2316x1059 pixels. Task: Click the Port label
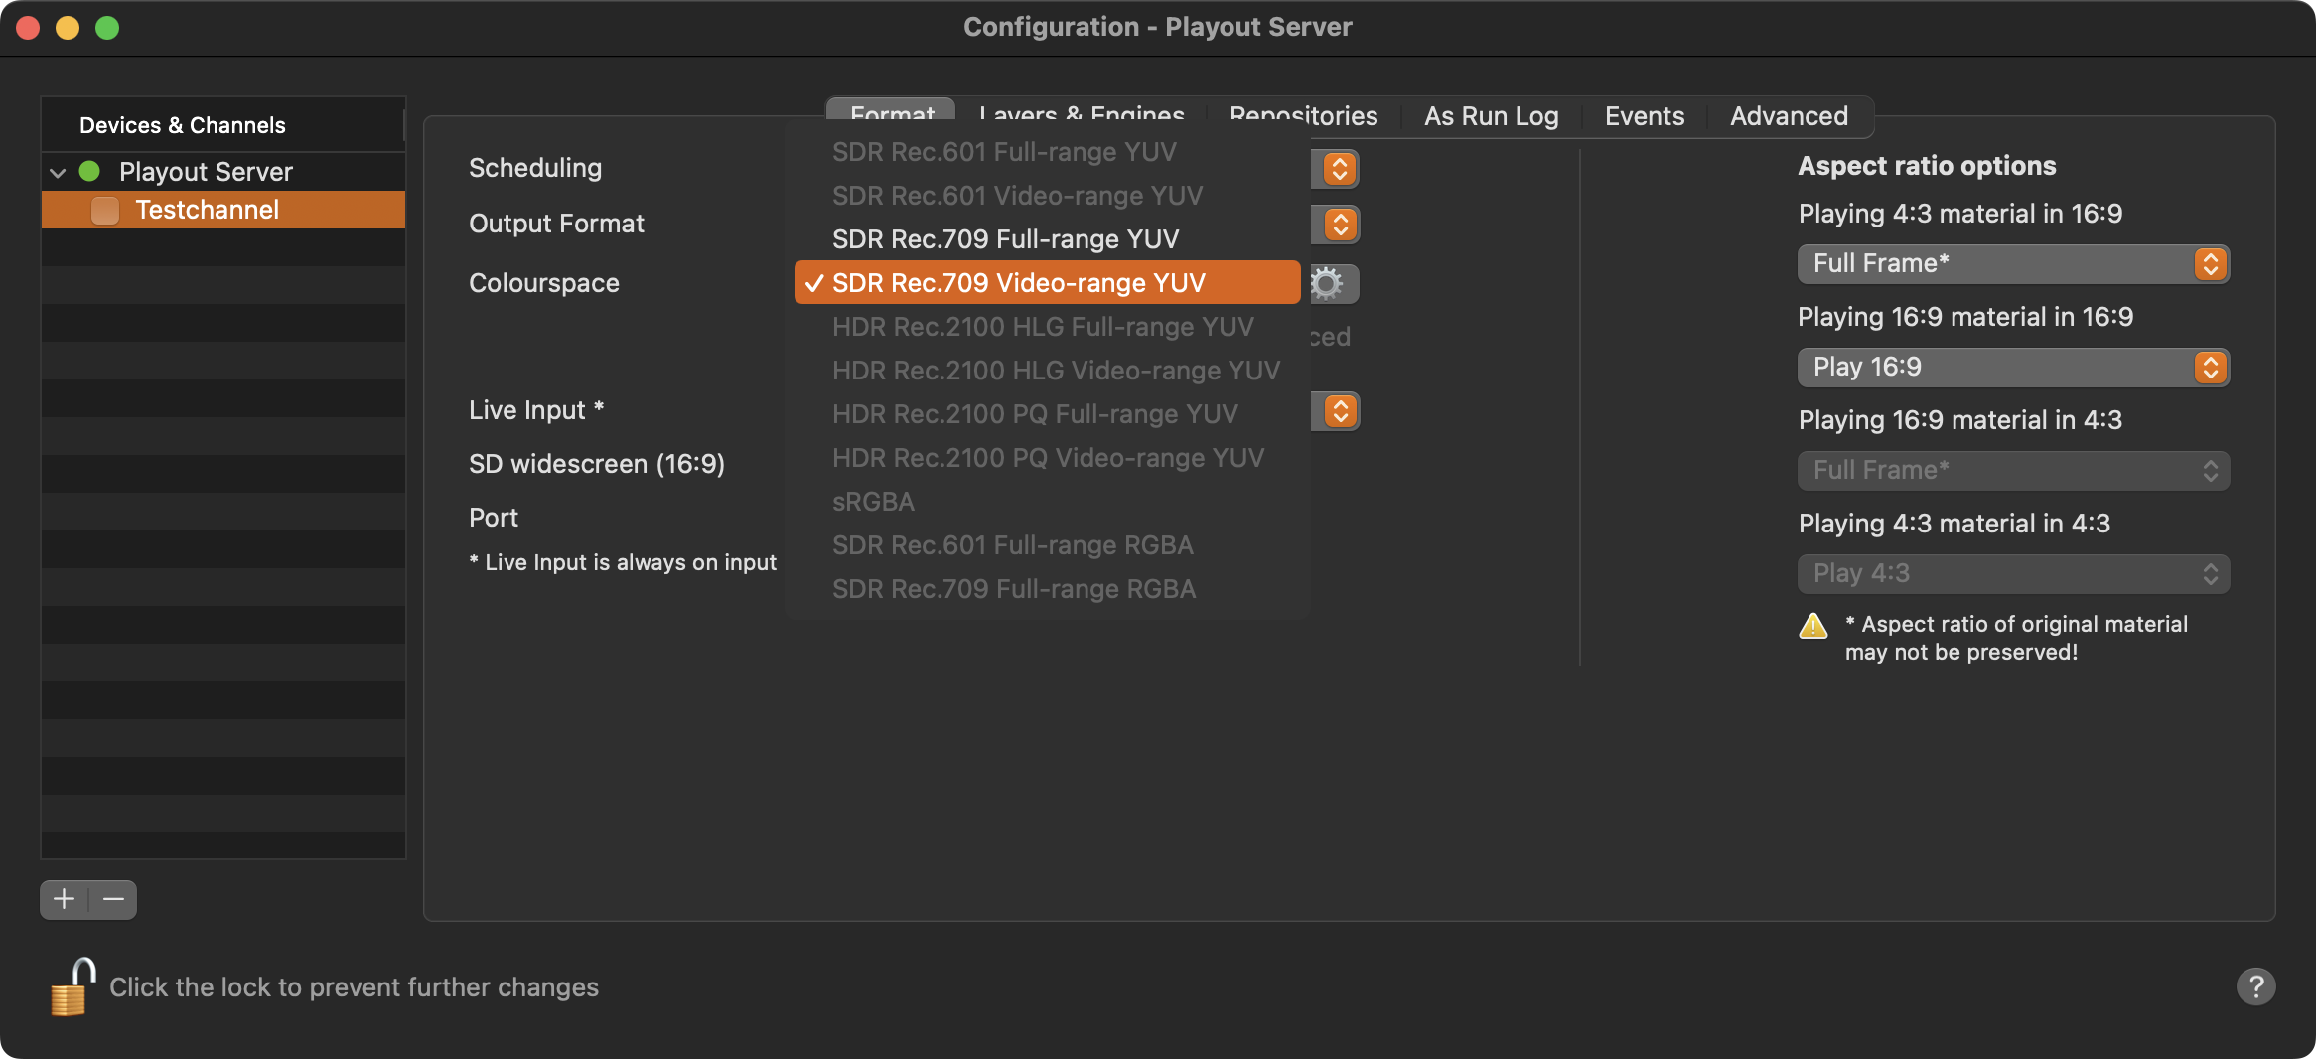pos(494,518)
